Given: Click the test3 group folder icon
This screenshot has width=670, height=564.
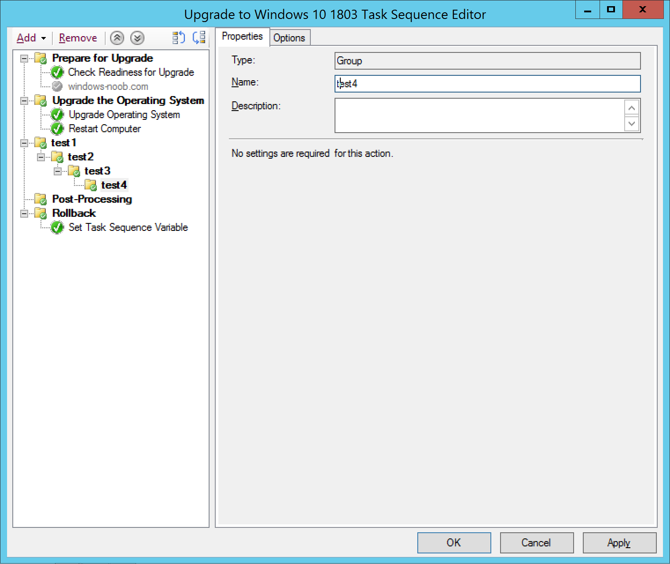Looking at the screenshot, I should click(74, 171).
